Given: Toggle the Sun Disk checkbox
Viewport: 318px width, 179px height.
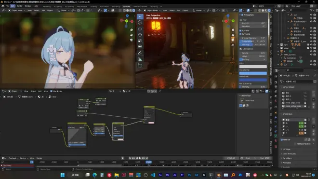Looking at the screenshot, I should 240,31.
